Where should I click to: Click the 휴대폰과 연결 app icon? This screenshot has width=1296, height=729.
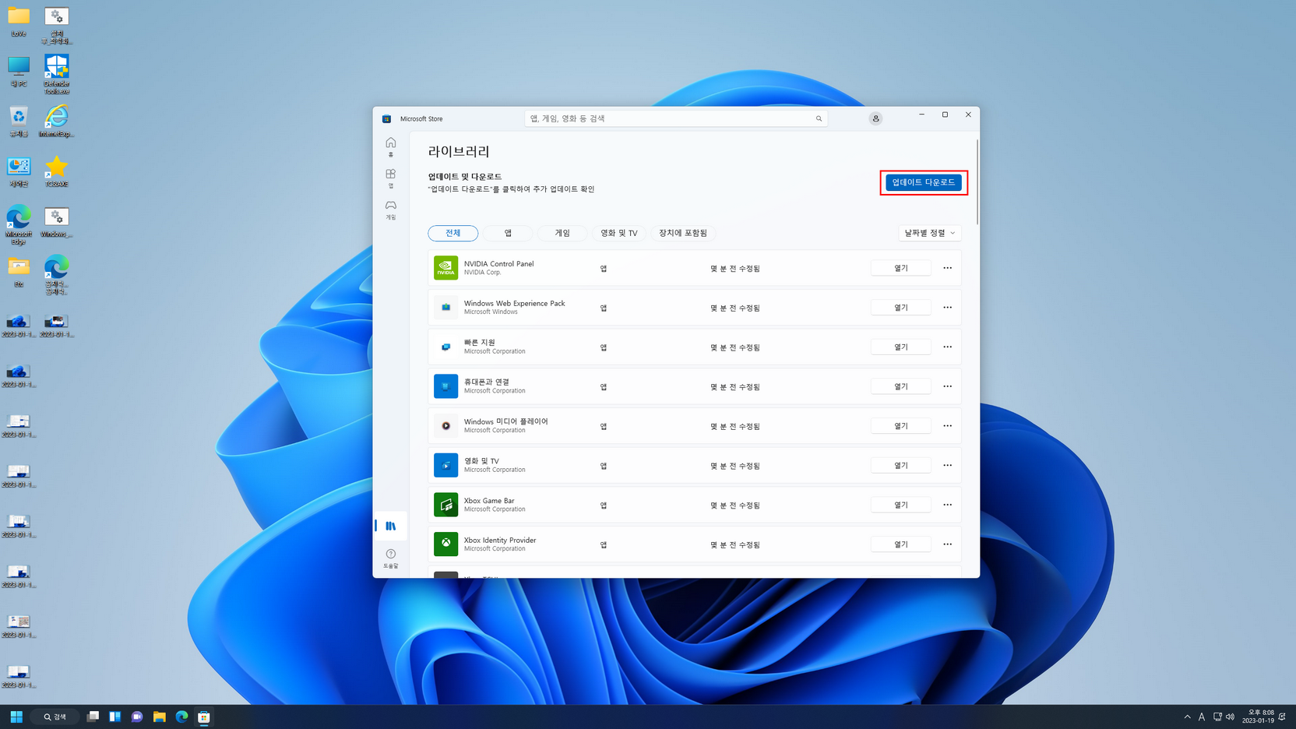click(x=445, y=386)
